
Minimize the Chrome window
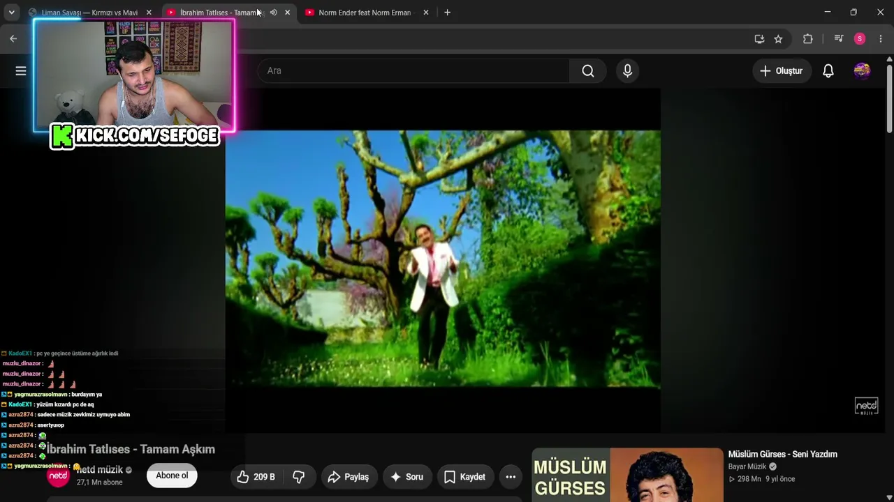[828, 13]
